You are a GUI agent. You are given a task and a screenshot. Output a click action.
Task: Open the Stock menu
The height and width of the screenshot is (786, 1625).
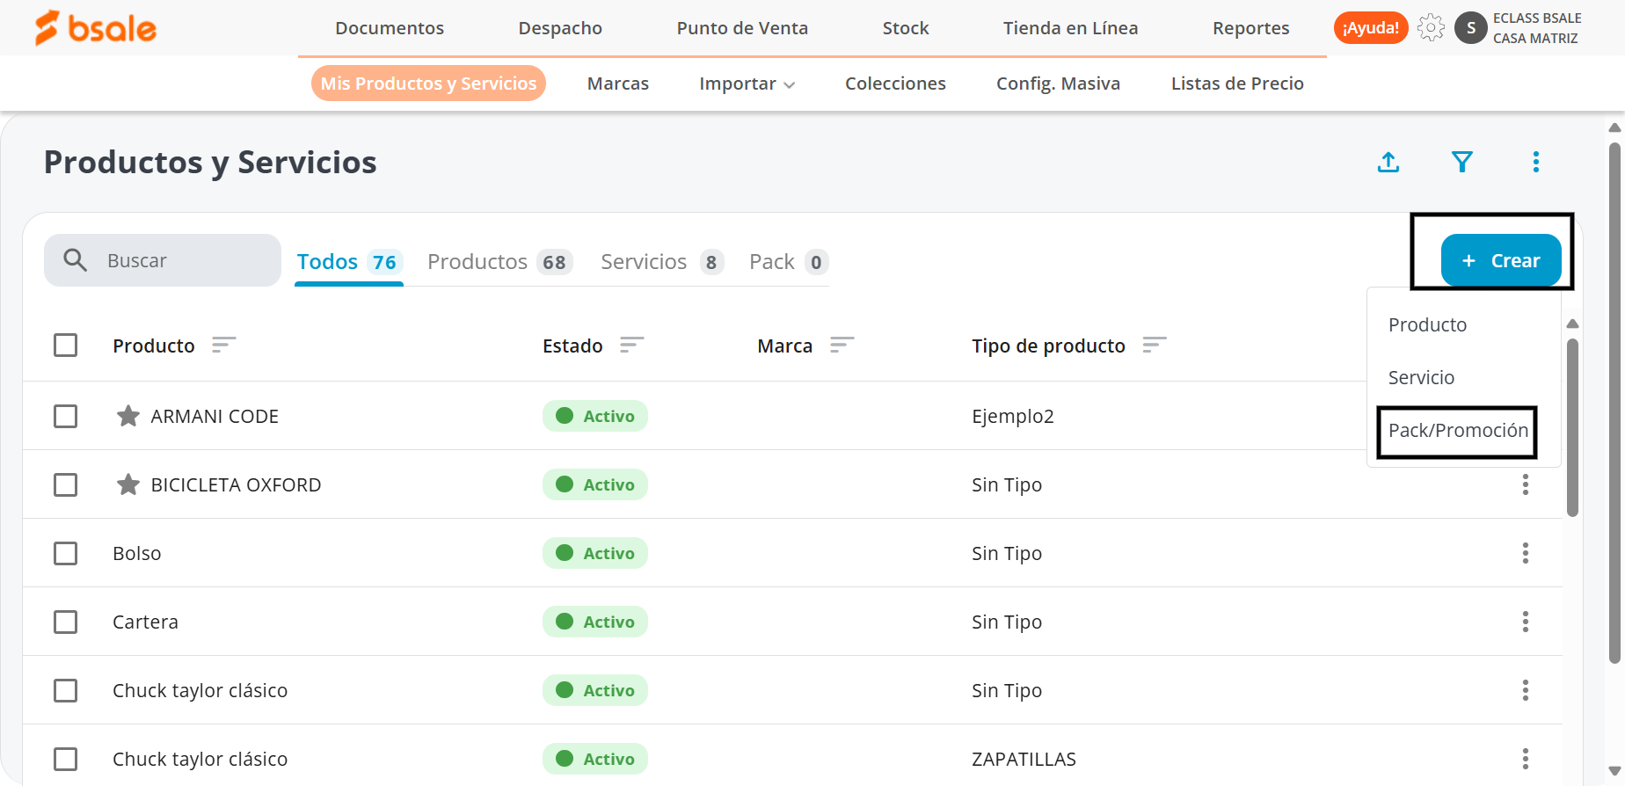coord(906,28)
